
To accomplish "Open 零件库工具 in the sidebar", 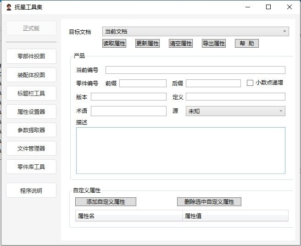I will click(31, 167).
